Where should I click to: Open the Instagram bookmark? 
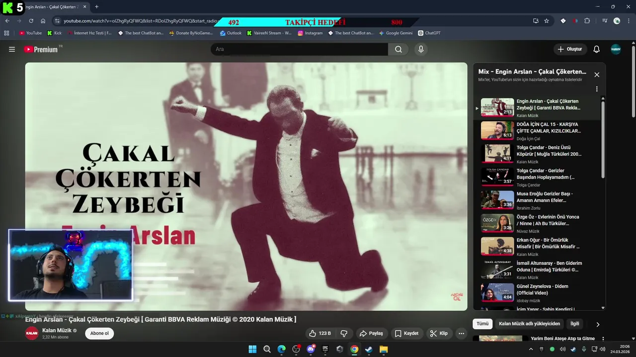coord(310,33)
